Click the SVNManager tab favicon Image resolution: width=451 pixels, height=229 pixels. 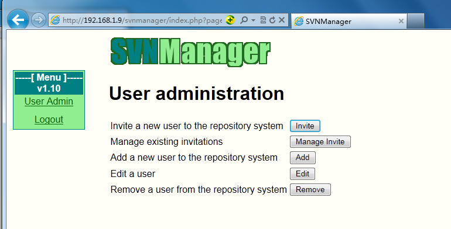click(x=299, y=21)
